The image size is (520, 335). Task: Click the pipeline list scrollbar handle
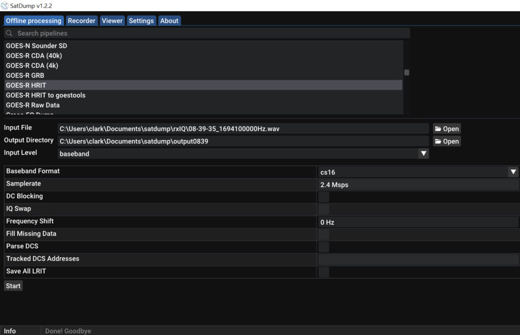point(406,73)
